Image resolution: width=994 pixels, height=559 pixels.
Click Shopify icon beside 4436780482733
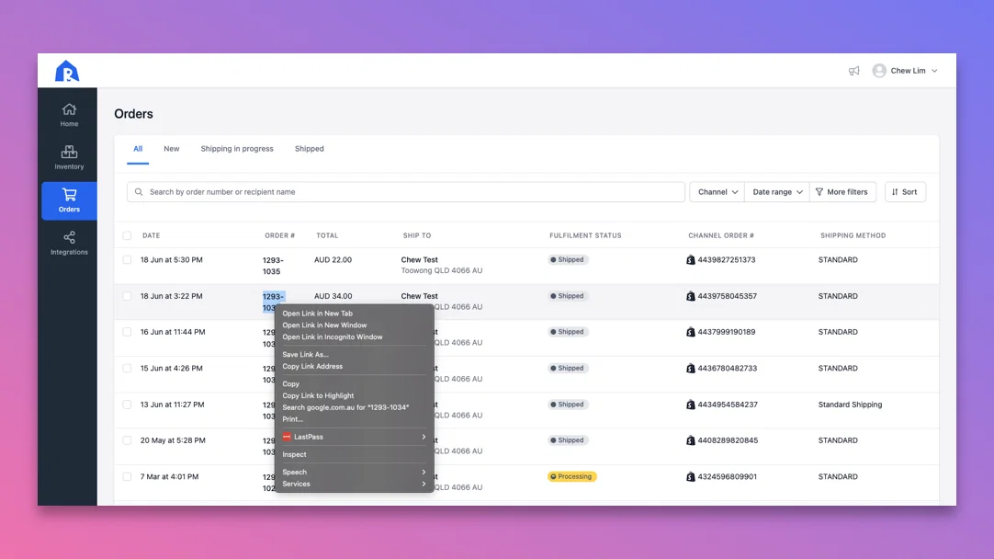click(x=690, y=368)
